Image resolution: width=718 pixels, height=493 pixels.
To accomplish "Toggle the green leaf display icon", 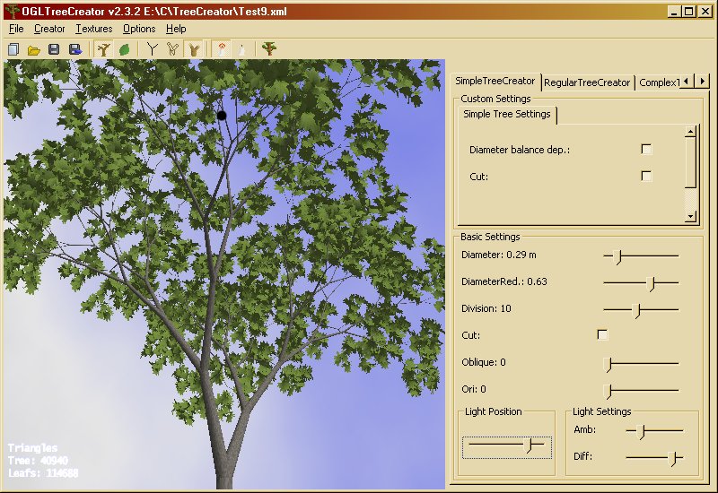I will pyautogui.click(x=125, y=49).
